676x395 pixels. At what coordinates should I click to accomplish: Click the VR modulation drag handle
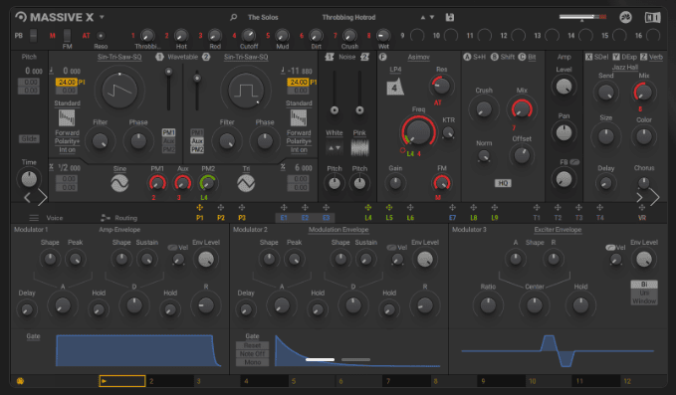tap(642, 208)
